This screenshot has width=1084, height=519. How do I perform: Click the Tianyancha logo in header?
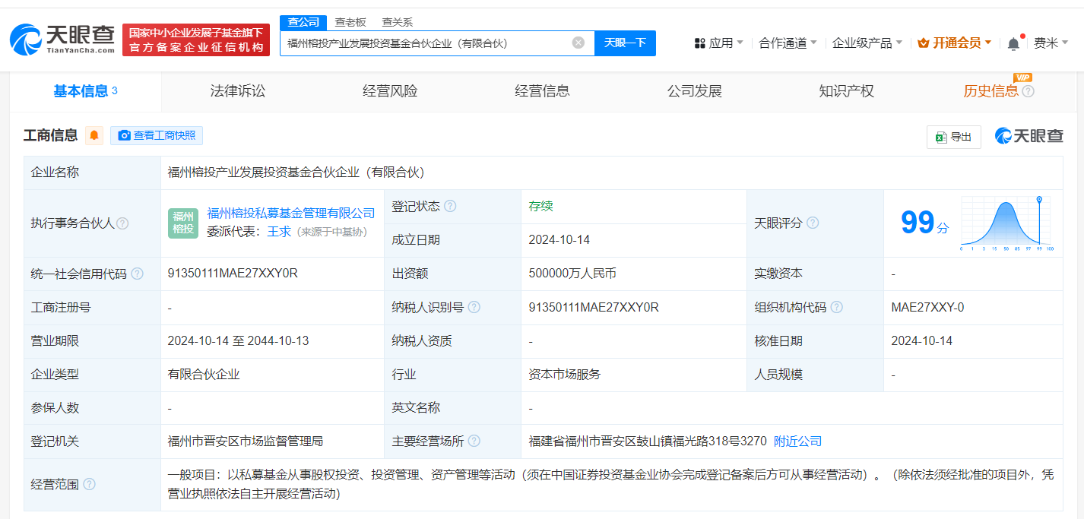click(x=62, y=39)
